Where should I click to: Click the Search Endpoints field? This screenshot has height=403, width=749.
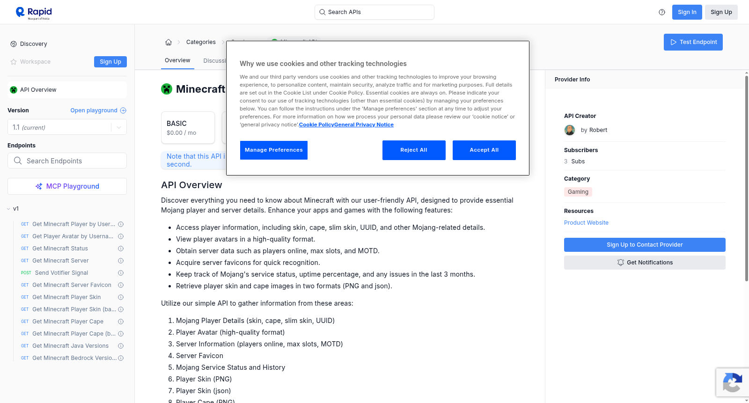67,161
